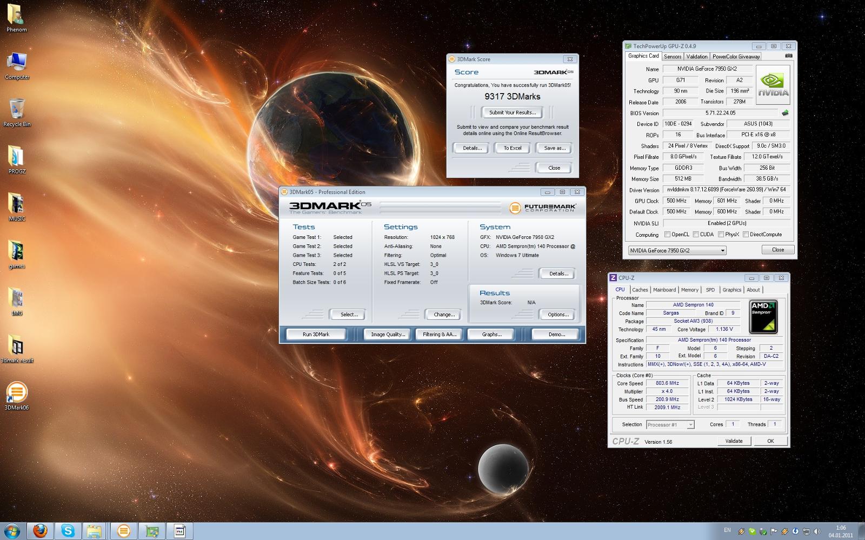865x540 pixels.
Task: Launch the 3DMark06 desktop shortcut
Action: pos(17,396)
